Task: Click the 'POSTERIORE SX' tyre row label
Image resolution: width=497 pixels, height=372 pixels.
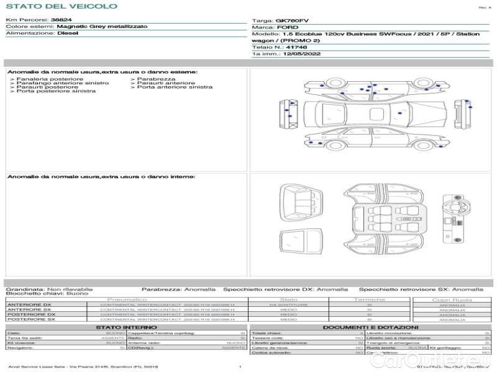Action: (x=31, y=319)
